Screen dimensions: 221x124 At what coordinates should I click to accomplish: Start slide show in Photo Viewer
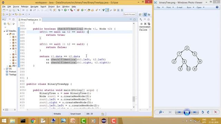[x=187, y=112]
